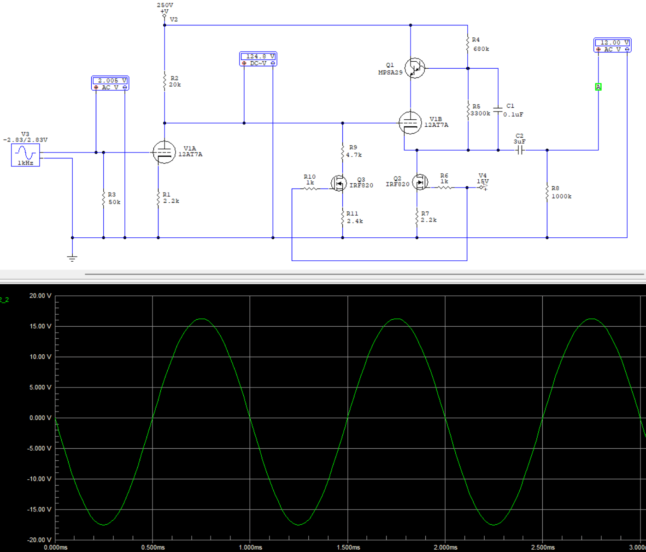Click the V1A 12AT7A triode symbol
646x552 pixels.
164,153
